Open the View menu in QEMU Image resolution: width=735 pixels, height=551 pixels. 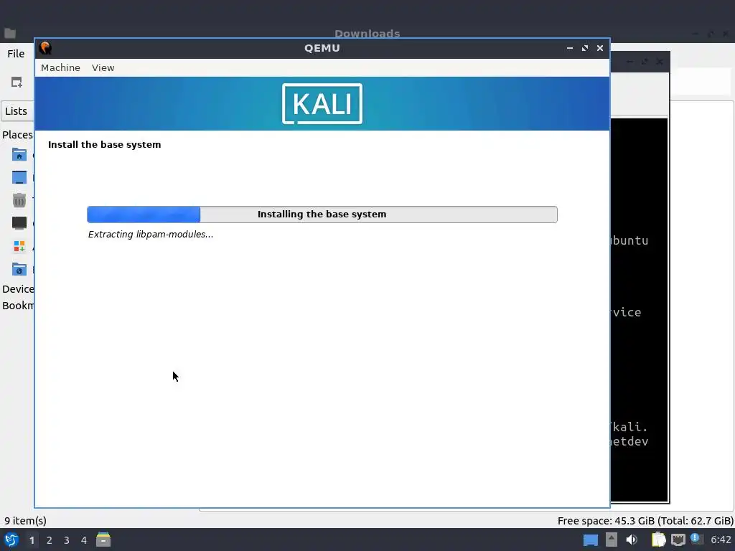[103, 67]
